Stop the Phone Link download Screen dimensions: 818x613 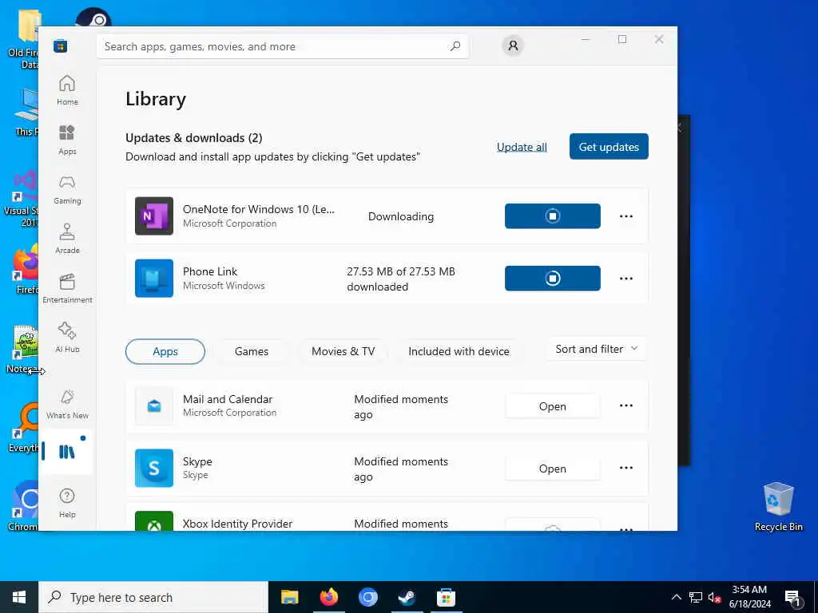tap(553, 279)
